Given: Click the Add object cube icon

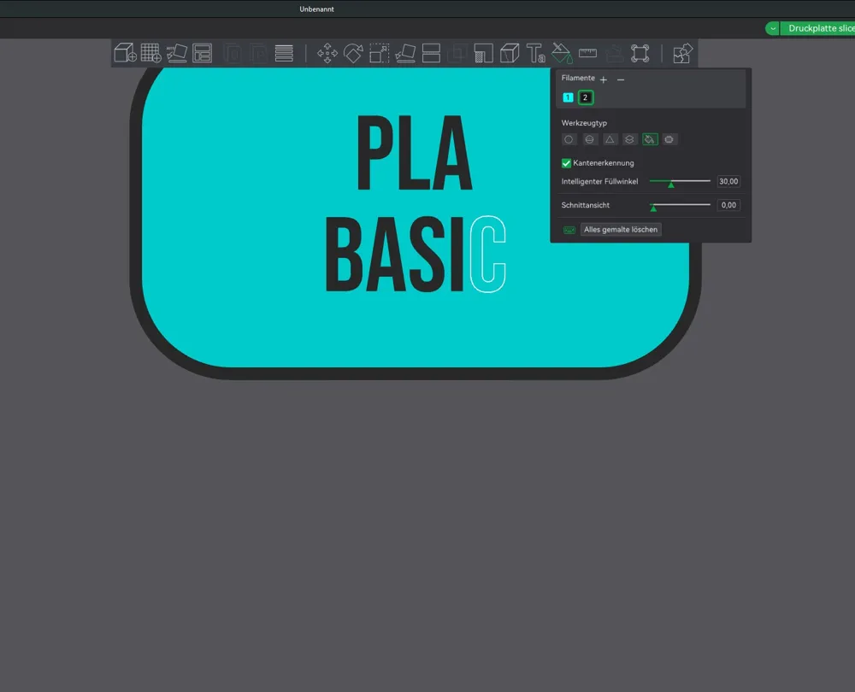Looking at the screenshot, I should pyautogui.click(x=126, y=53).
